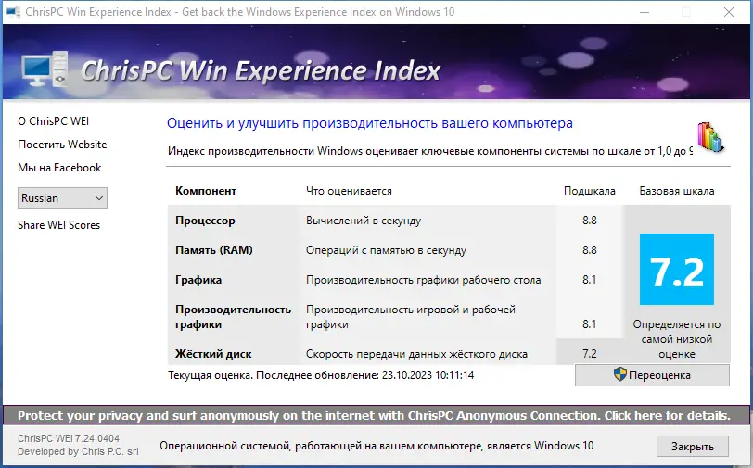Open О ChrisPC WEI link
753x468 pixels.
(x=53, y=121)
